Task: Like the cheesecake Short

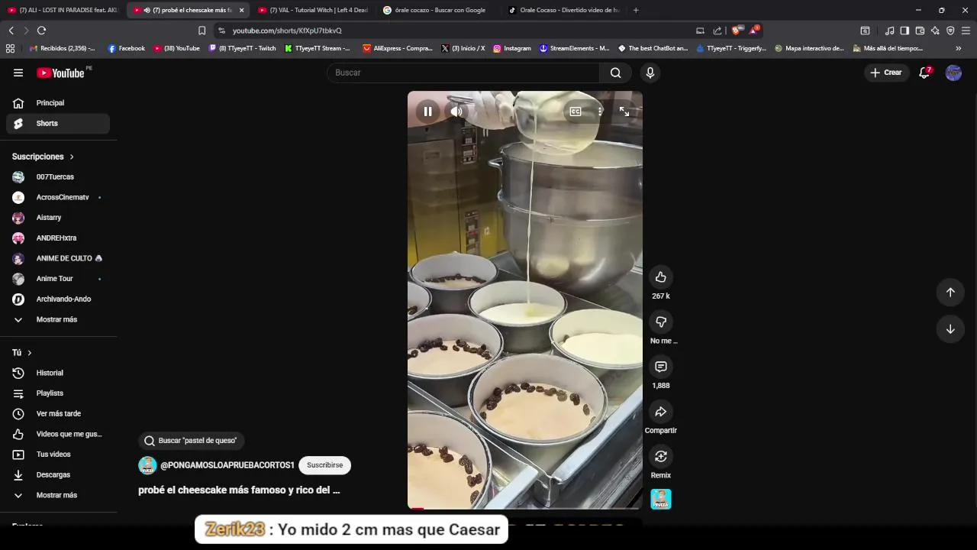Action: pyautogui.click(x=661, y=277)
